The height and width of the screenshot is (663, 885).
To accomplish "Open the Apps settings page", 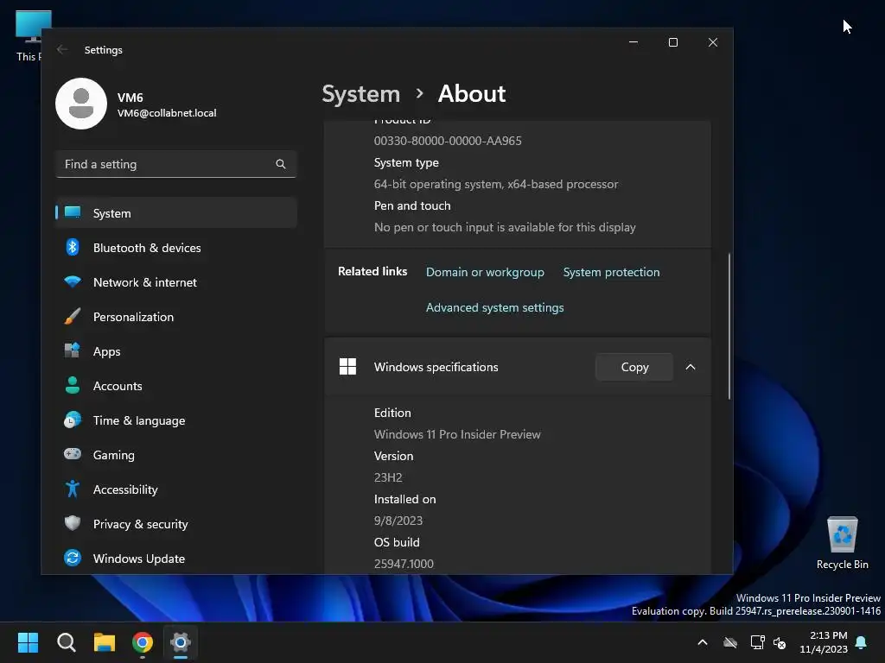I will pos(176,351).
